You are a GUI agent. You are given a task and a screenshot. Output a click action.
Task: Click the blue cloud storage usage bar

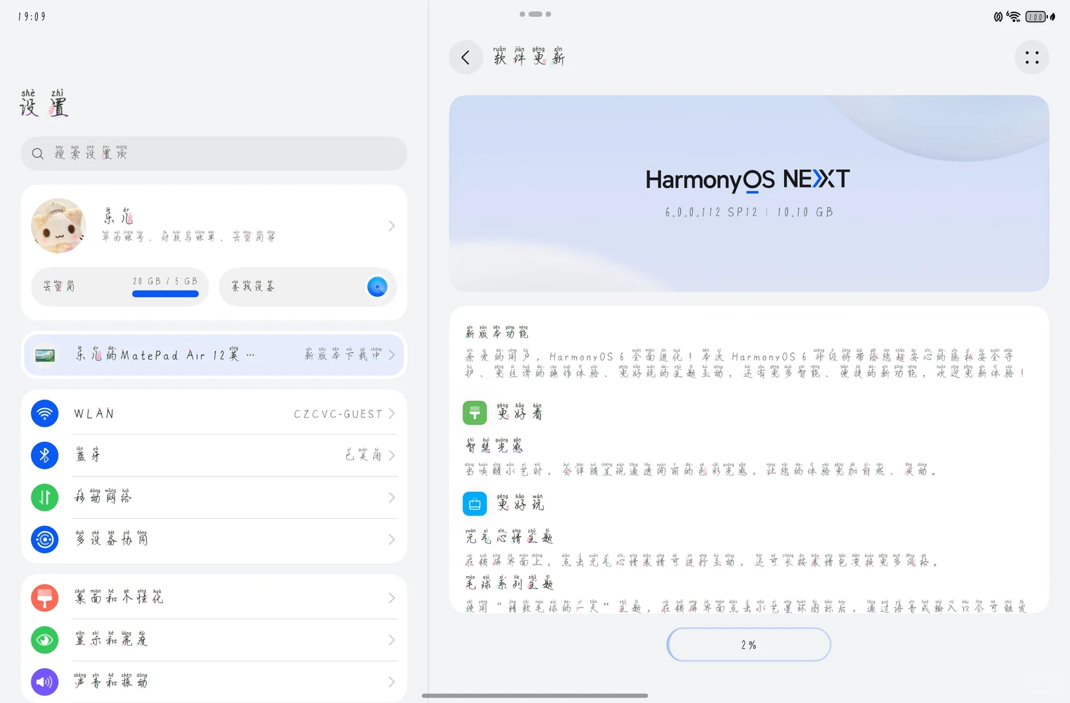(165, 294)
